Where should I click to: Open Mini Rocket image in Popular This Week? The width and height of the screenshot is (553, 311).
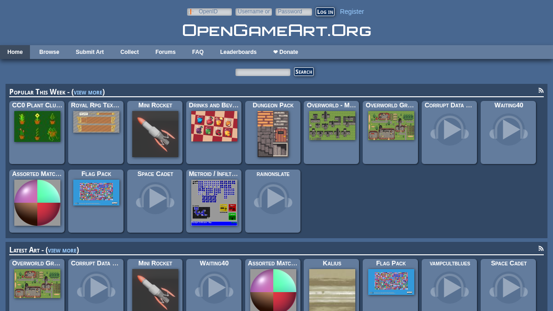[155, 134]
